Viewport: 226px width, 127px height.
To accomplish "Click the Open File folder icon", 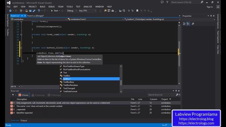I will [x=27, y=11].
